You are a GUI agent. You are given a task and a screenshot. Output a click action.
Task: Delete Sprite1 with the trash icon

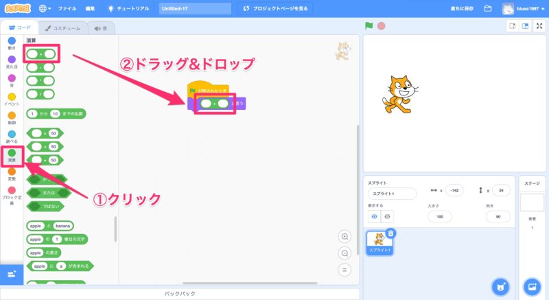tap(390, 233)
